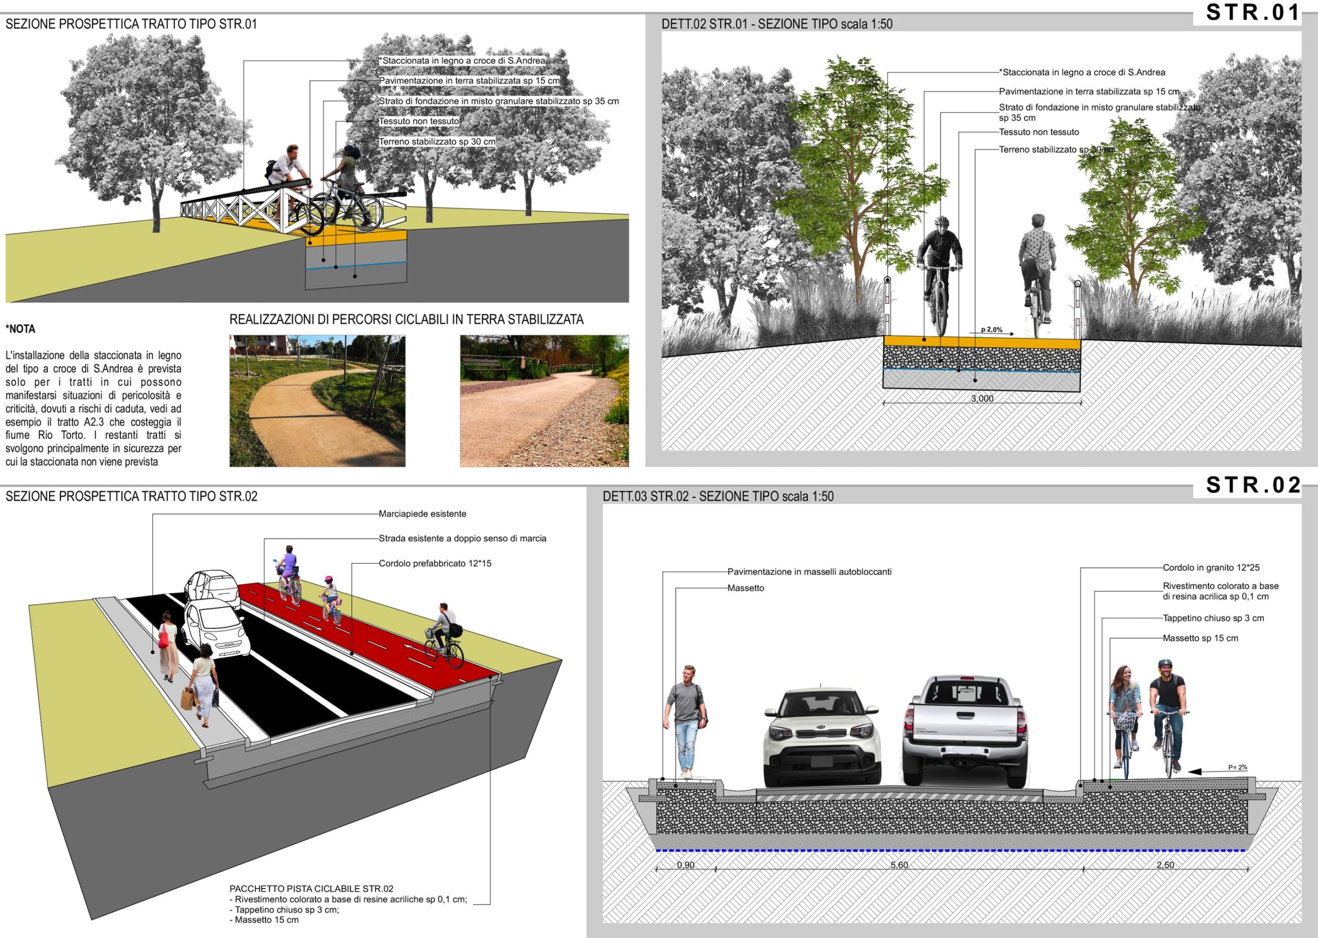Click the "Massetto sp 15 cm" label
Viewport: 1318px width, 938px height.
[x=1200, y=638]
